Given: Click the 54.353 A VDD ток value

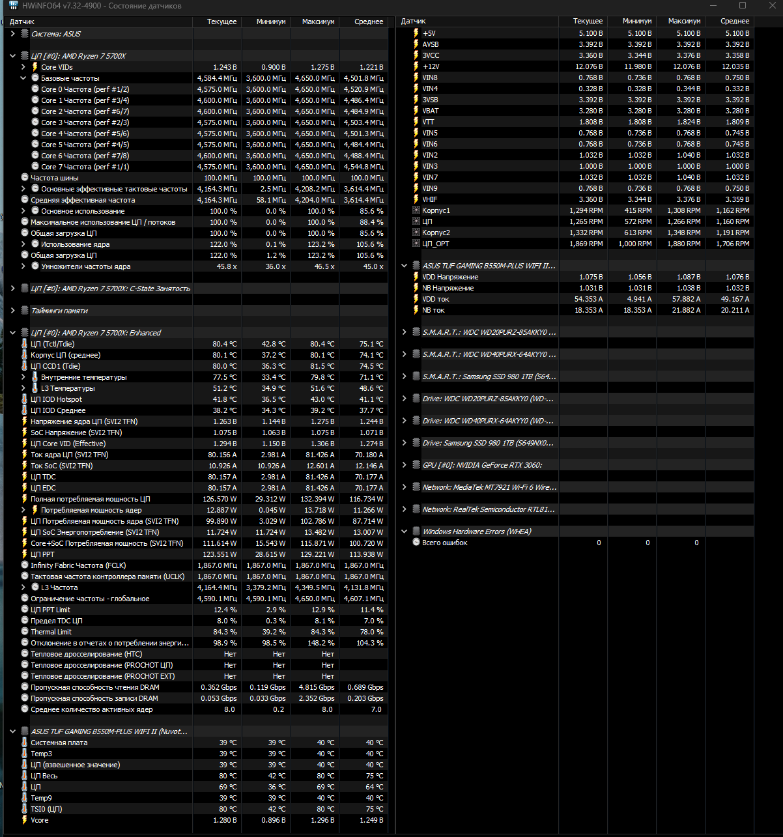Looking at the screenshot, I should click(588, 299).
